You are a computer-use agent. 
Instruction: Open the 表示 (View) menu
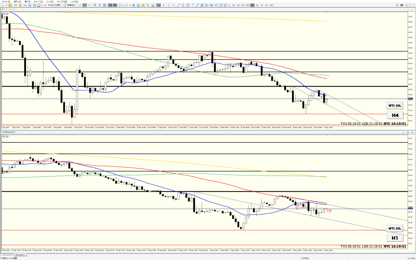(x=17, y=2)
